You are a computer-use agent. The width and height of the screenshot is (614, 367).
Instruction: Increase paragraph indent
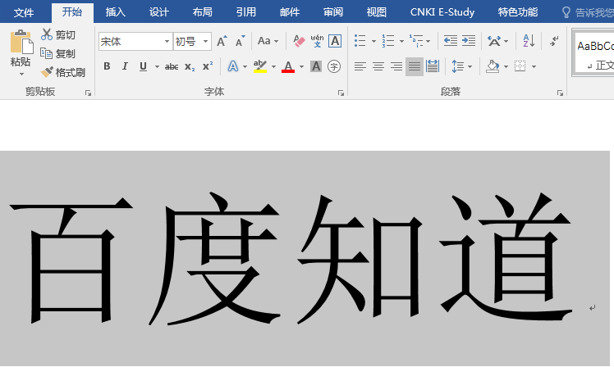pos(469,41)
